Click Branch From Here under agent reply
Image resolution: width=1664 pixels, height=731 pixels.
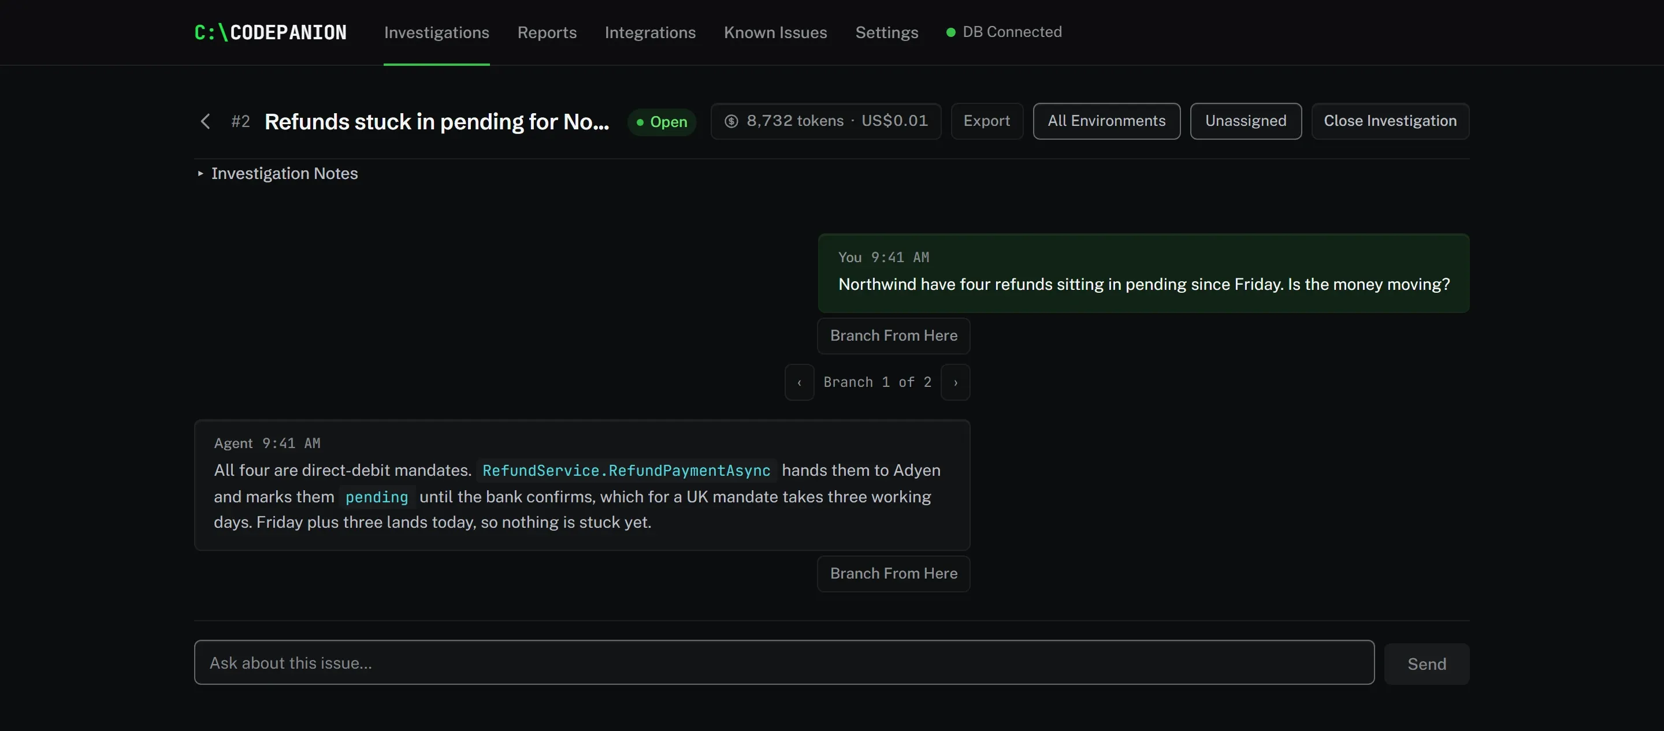(x=893, y=573)
